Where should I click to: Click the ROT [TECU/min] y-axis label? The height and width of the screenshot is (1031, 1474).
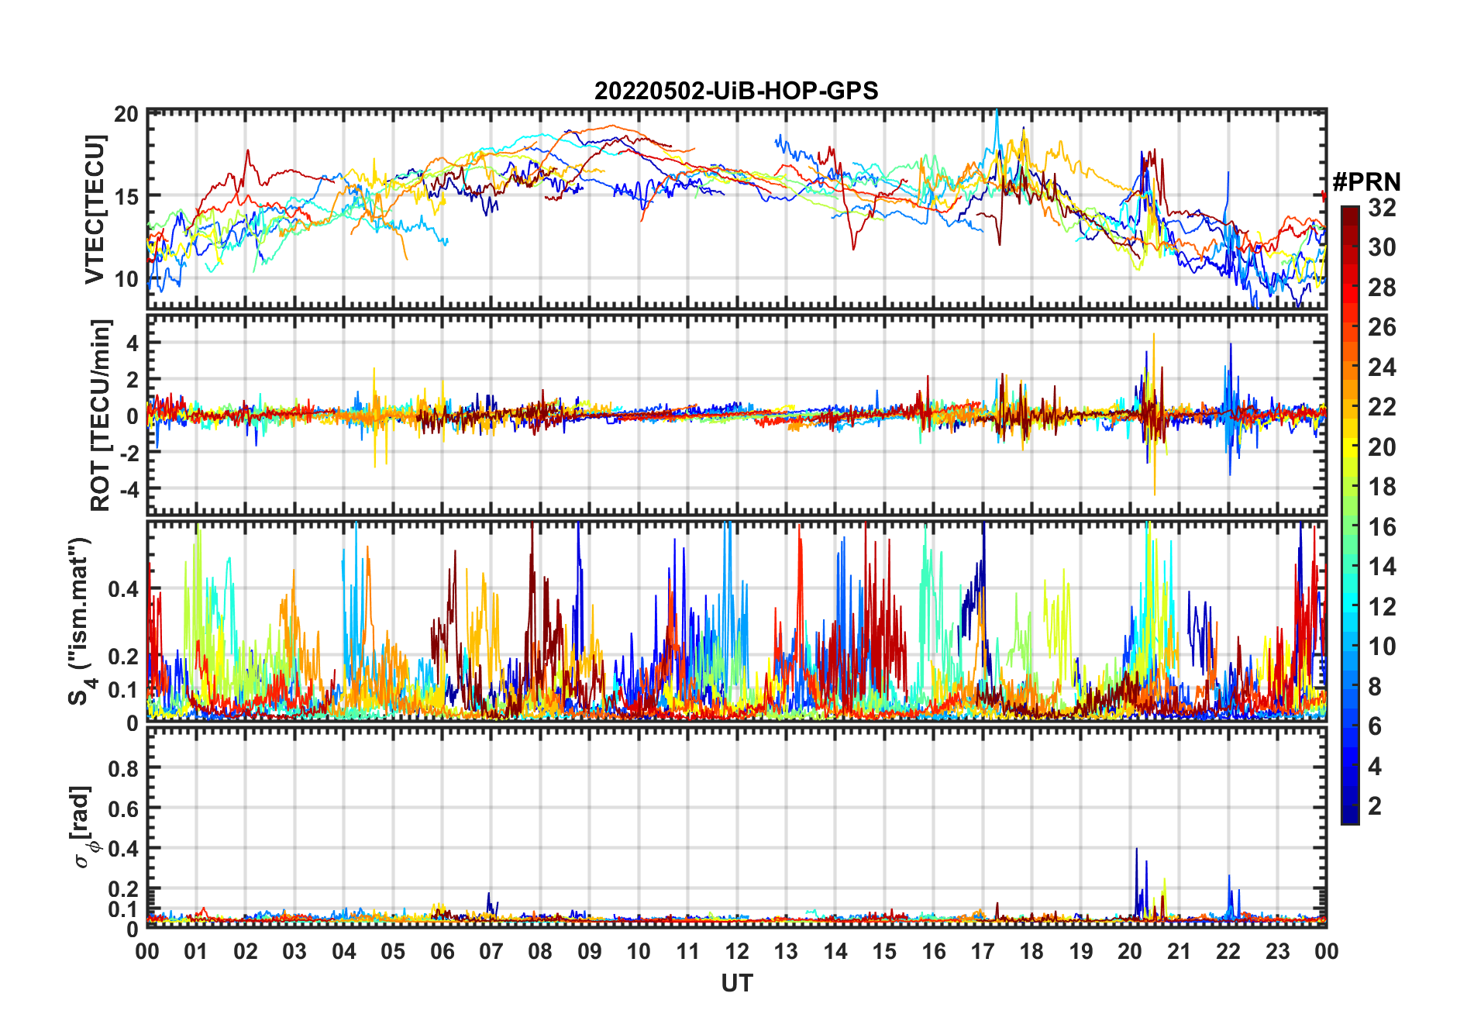(x=100, y=415)
